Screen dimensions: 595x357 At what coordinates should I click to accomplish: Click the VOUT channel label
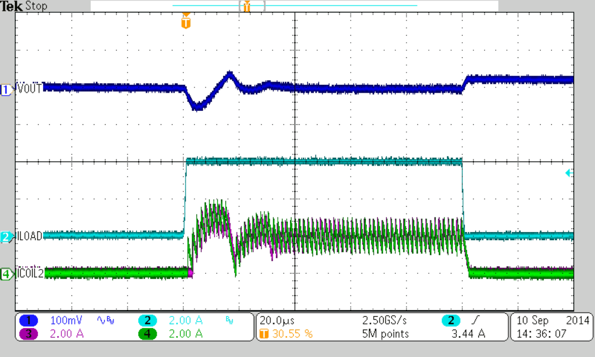pyautogui.click(x=30, y=89)
